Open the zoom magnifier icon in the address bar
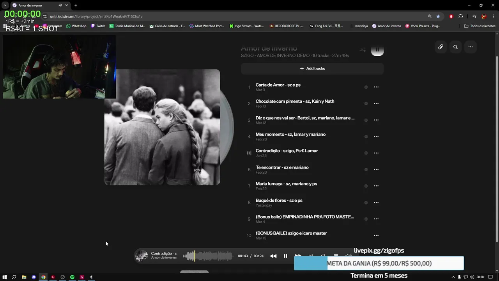The height and width of the screenshot is (281, 499). pyautogui.click(x=430, y=16)
